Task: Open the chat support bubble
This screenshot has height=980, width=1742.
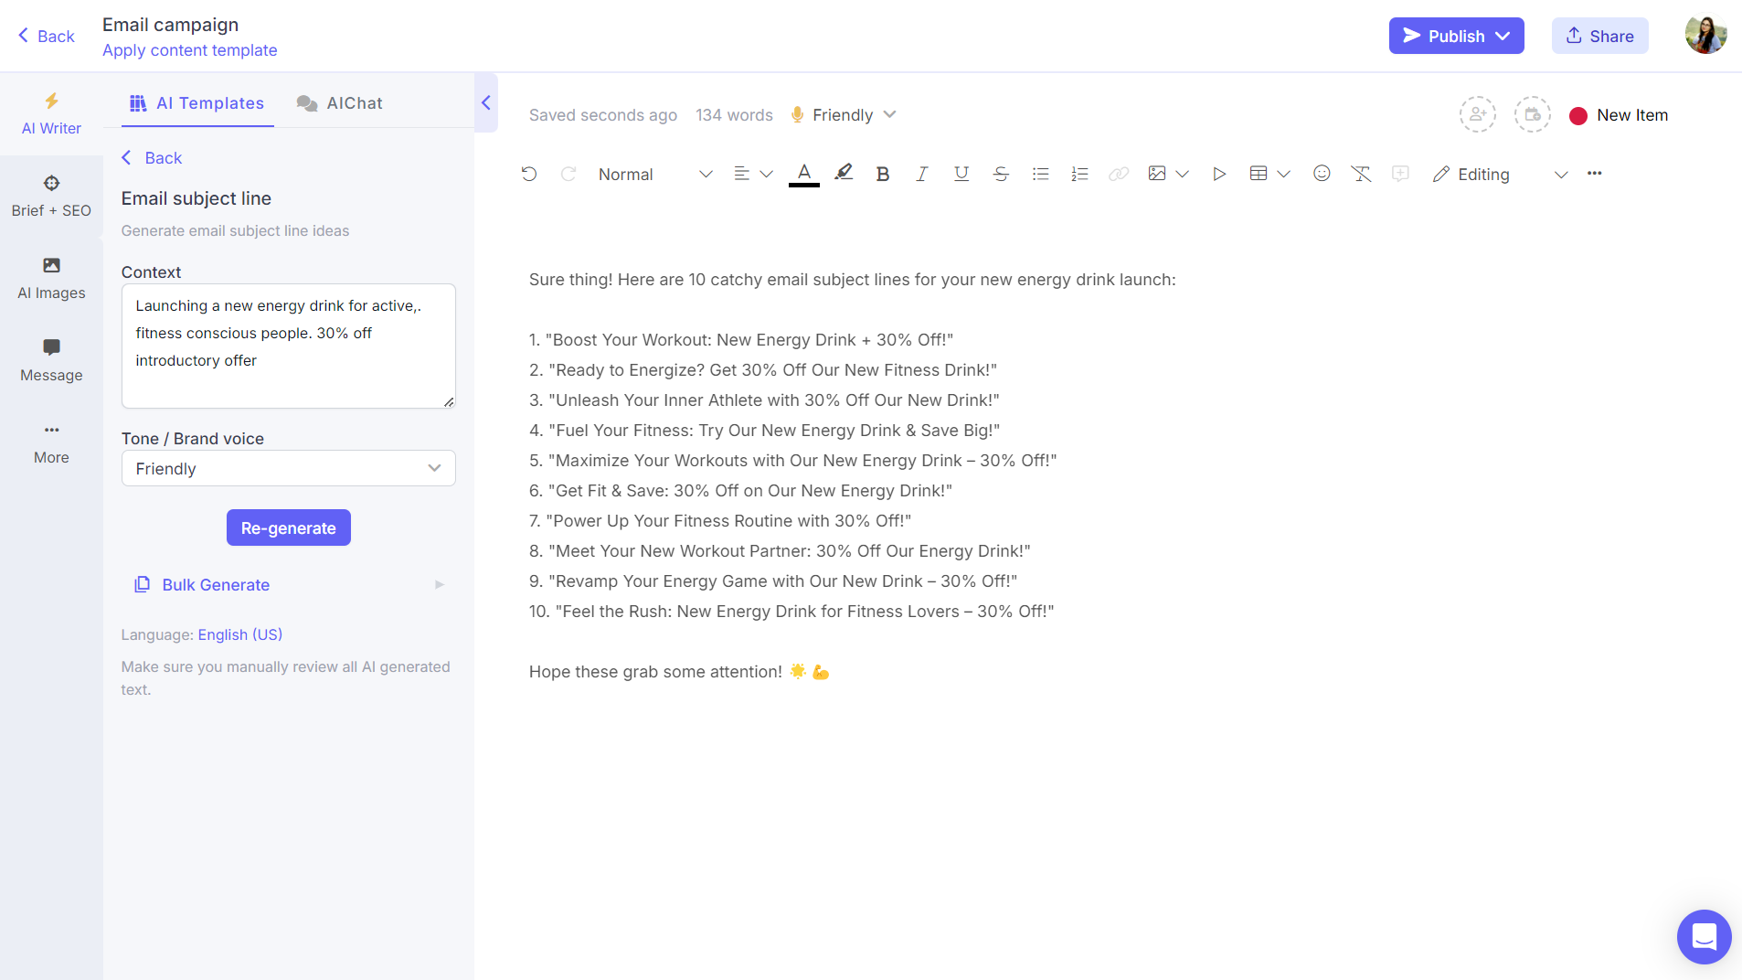Action: (1704, 937)
